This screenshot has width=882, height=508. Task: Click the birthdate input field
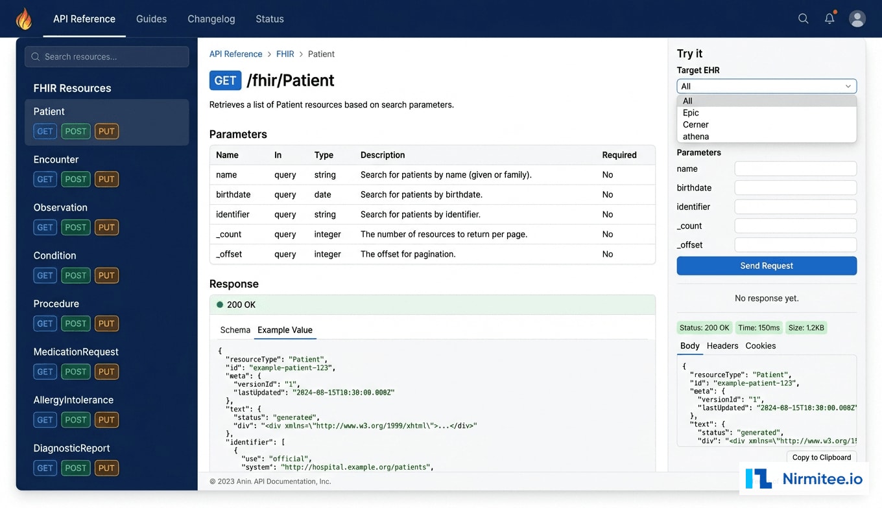click(795, 187)
